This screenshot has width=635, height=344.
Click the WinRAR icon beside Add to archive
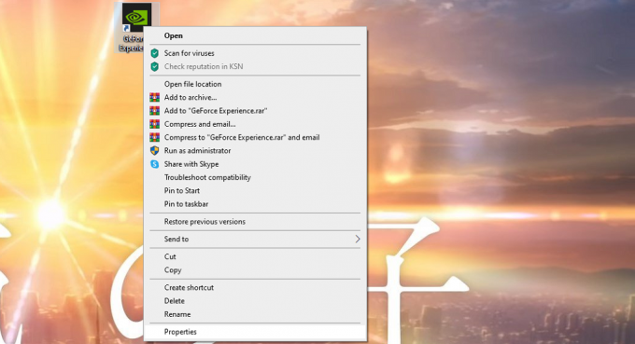[x=155, y=97]
